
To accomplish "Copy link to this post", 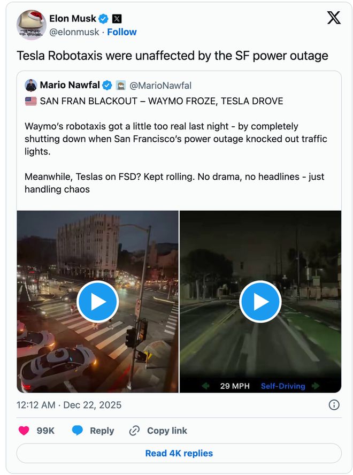I will tap(158, 431).
